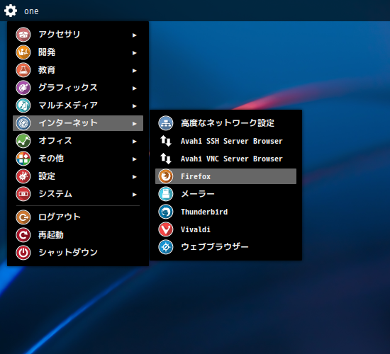Image resolution: width=390 pixels, height=354 pixels.
Task: Click the アクセサリ category icon
Action: (x=23, y=35)
